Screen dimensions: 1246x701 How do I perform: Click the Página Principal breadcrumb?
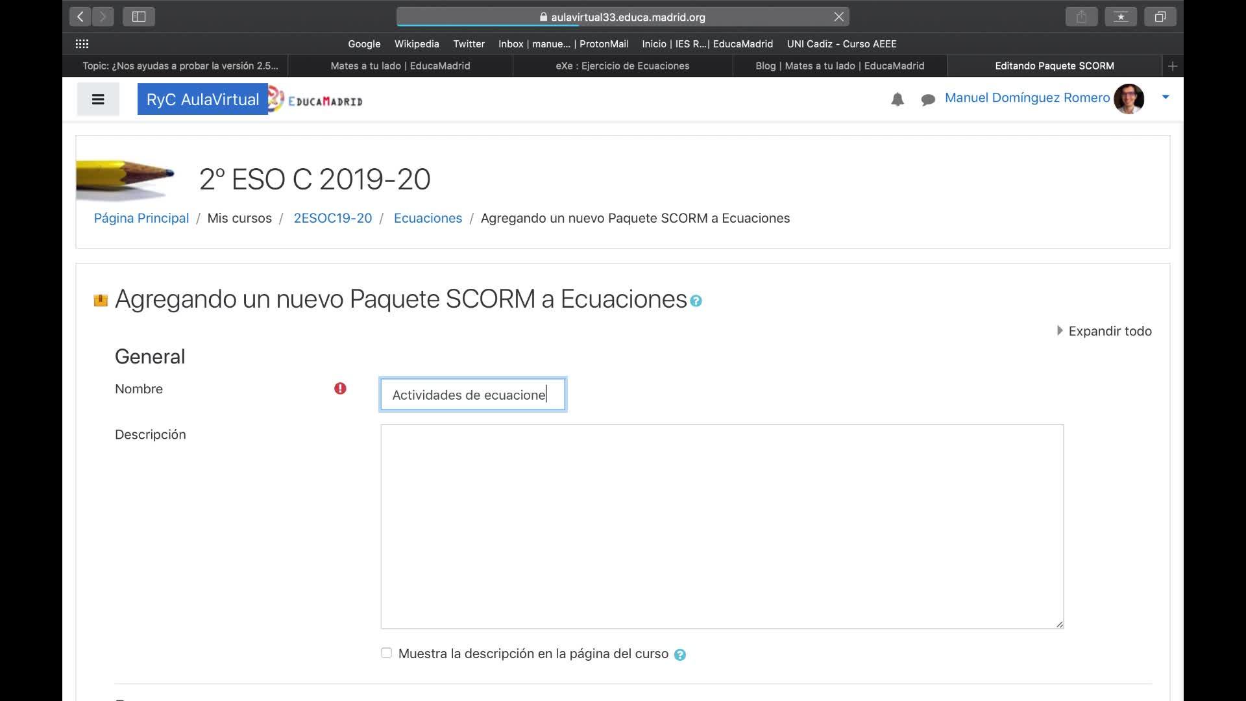141,218
